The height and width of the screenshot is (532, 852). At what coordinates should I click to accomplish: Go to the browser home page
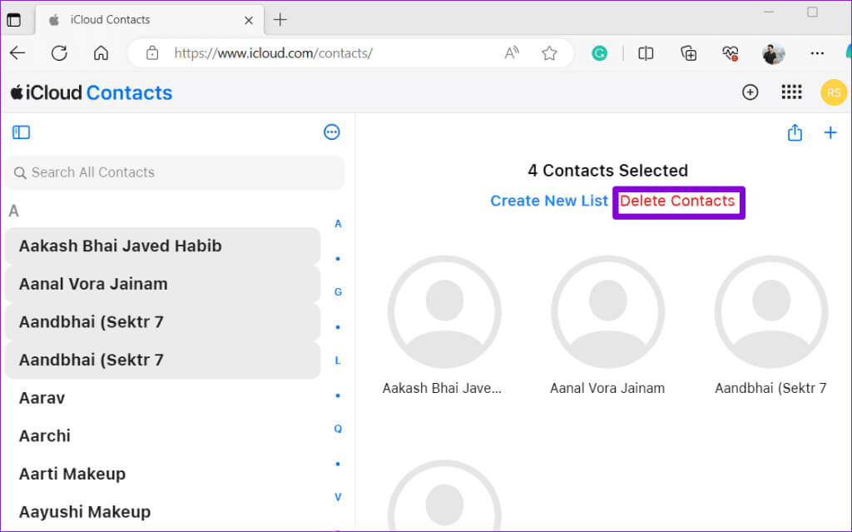pos(101,52)
